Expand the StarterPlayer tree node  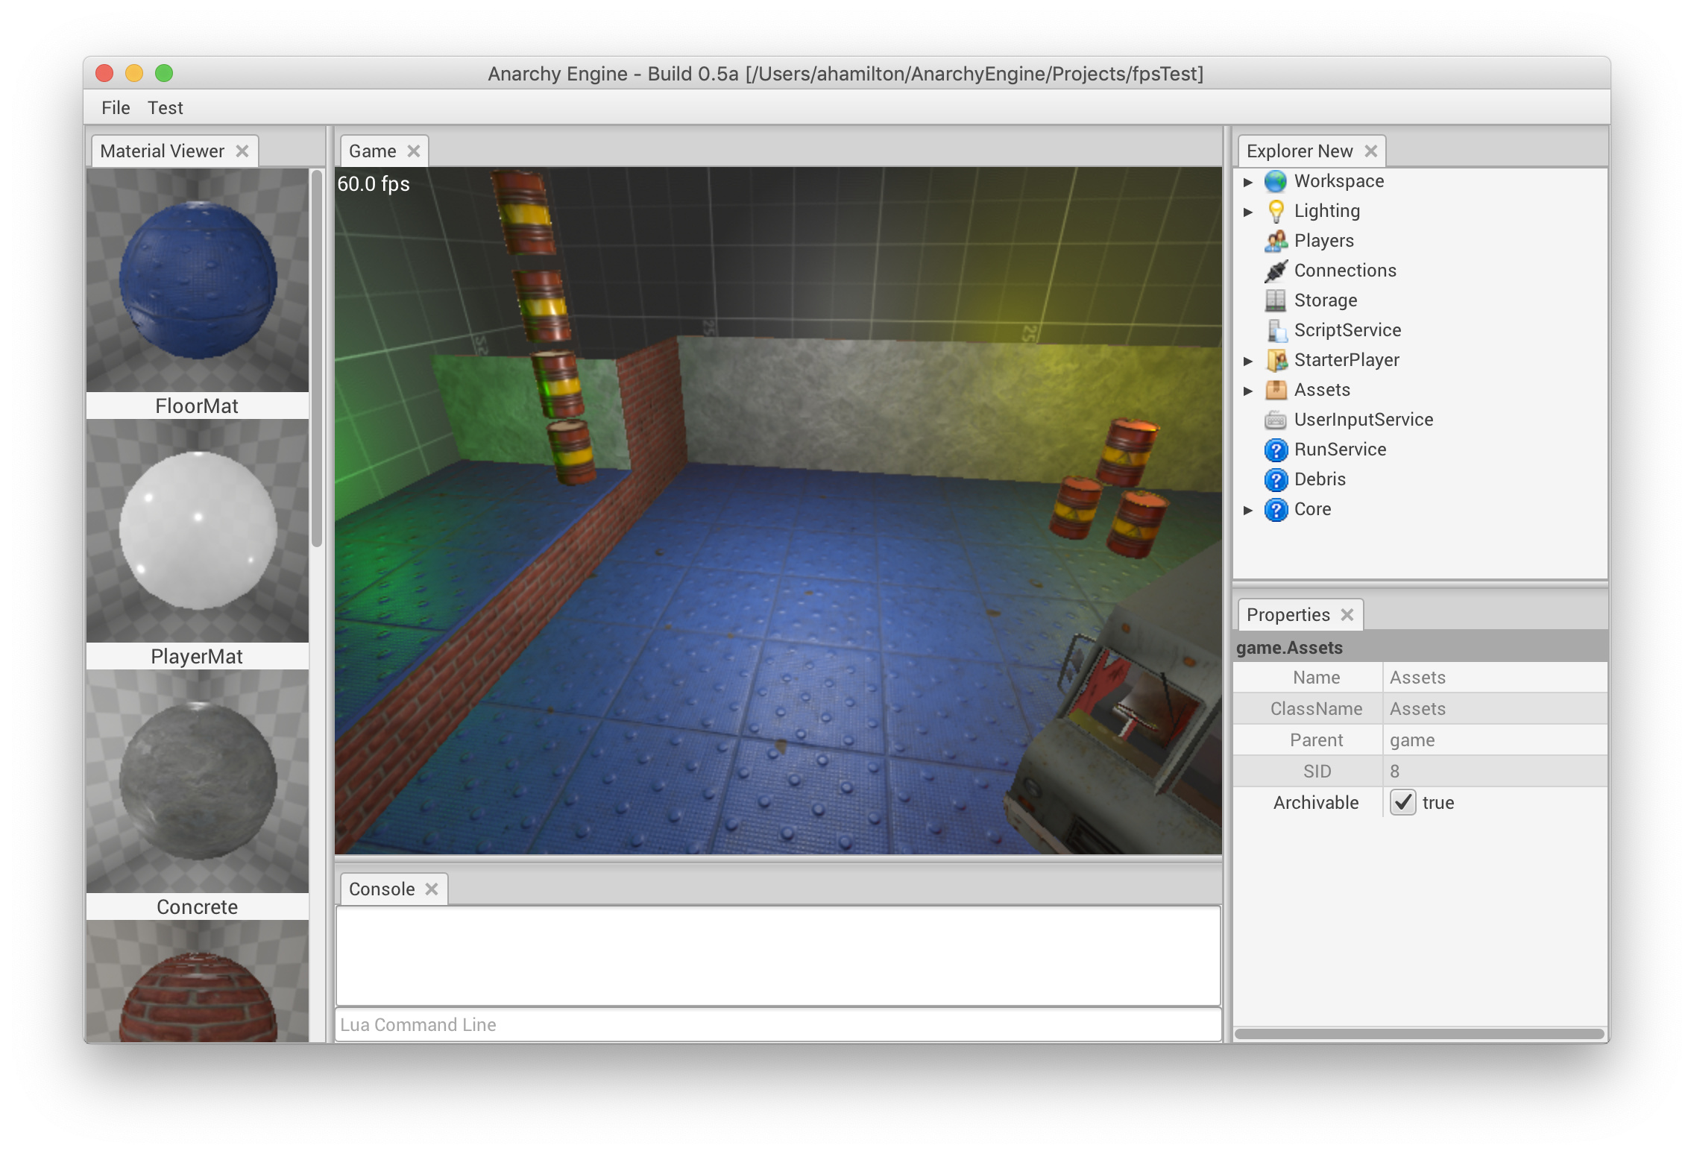click(x=1248, y=361)
